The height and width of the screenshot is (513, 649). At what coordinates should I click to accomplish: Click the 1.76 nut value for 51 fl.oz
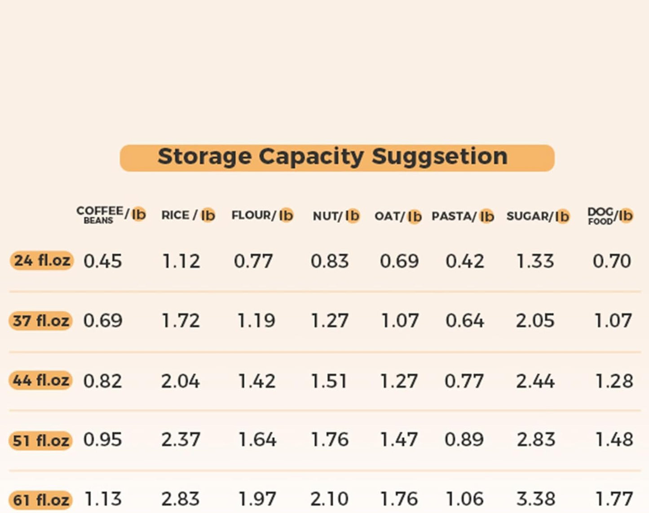330,440
